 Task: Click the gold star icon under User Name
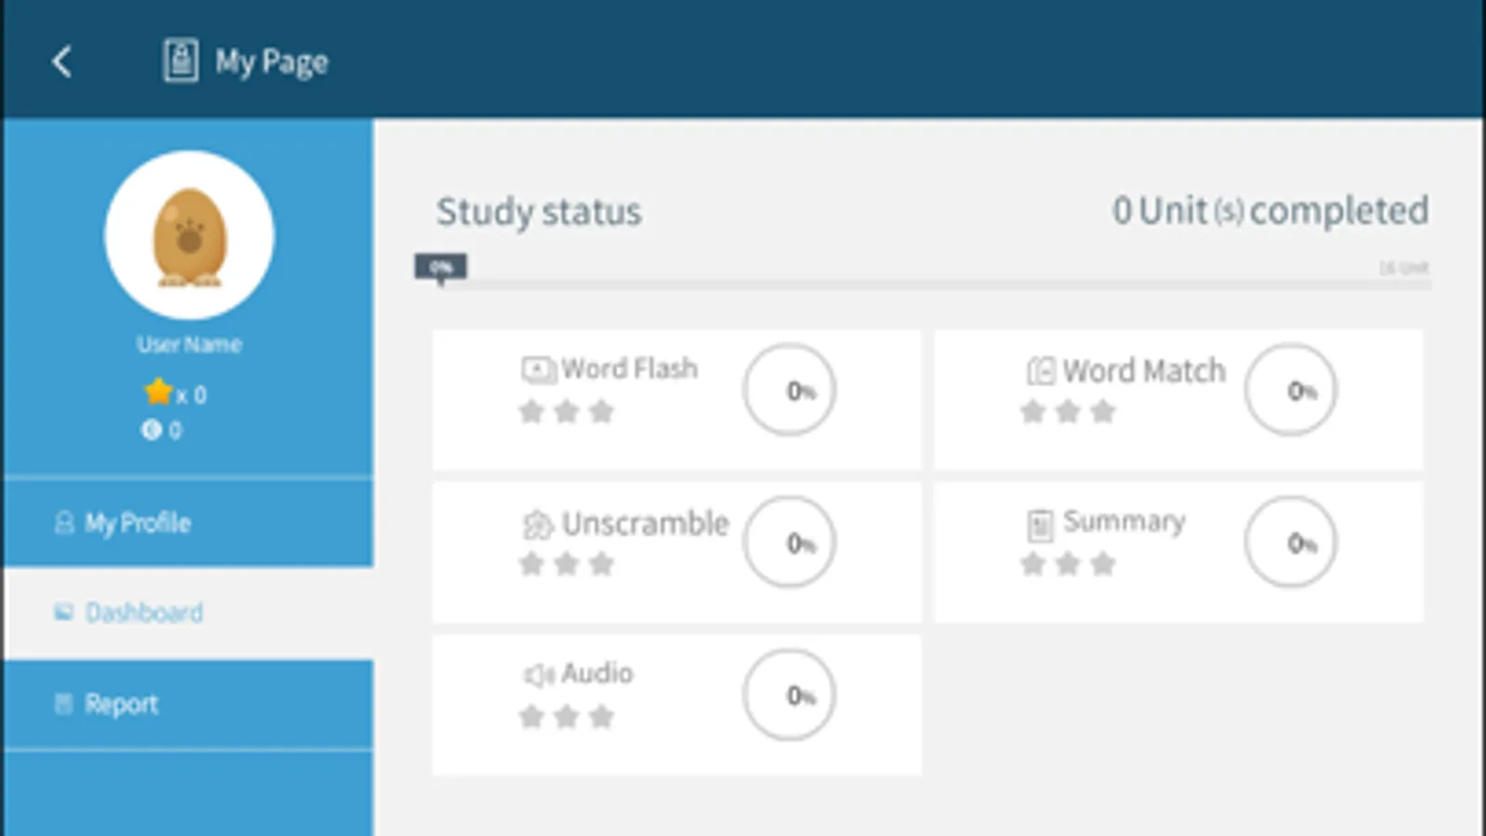pyautogui.click(x=158, y=392)
